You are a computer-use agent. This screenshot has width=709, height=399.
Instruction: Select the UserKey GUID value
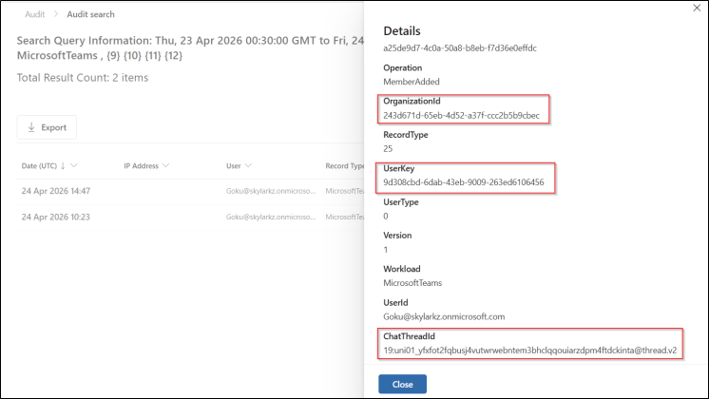(x=464, y=182)
